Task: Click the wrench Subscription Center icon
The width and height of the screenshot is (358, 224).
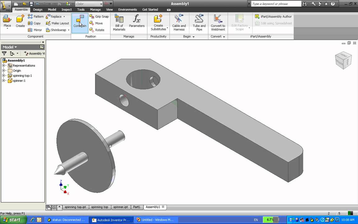Action: coord(314,4)
